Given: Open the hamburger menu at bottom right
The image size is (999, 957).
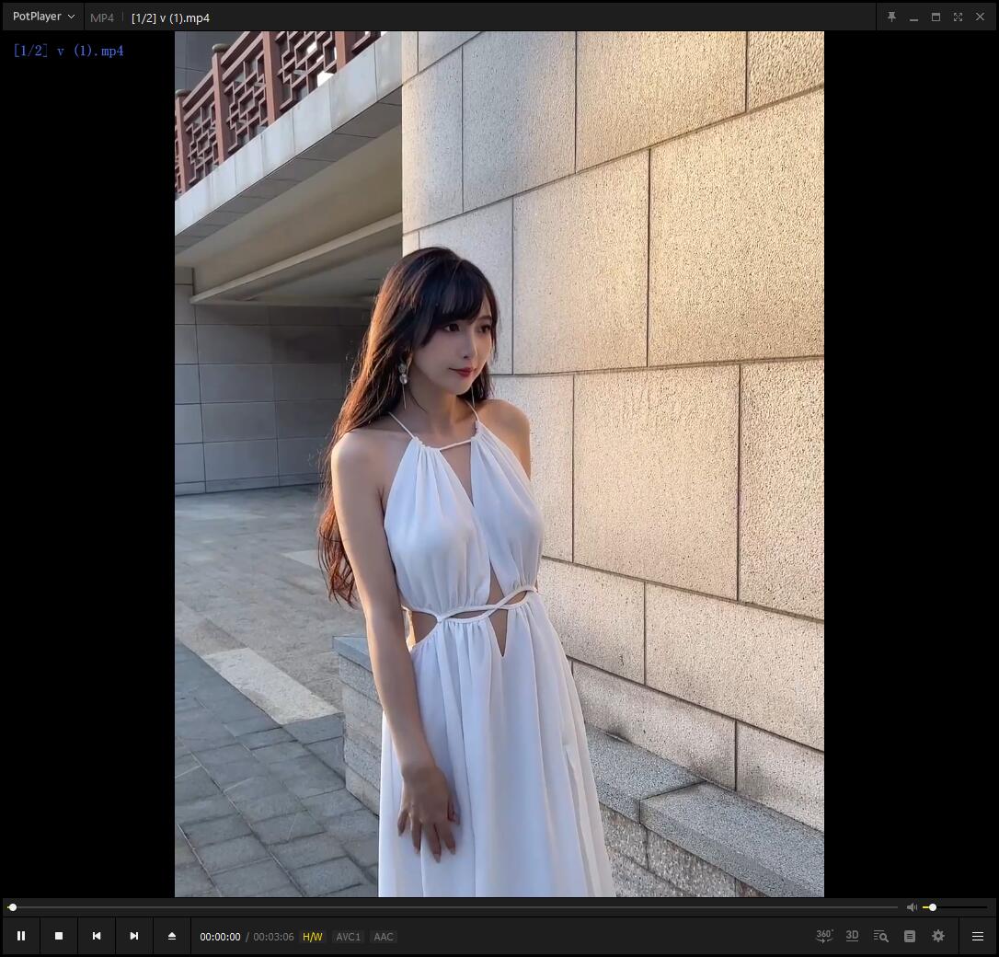Looking at the screenshot, I should point(977,935).
